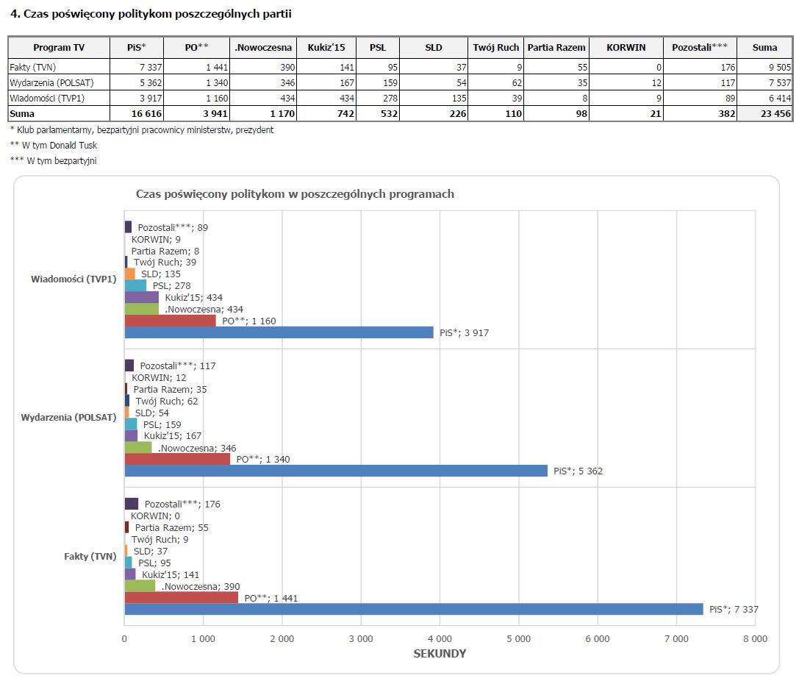Click the footnote '*** W tym bezpartyjni'

tap(53, 160)
